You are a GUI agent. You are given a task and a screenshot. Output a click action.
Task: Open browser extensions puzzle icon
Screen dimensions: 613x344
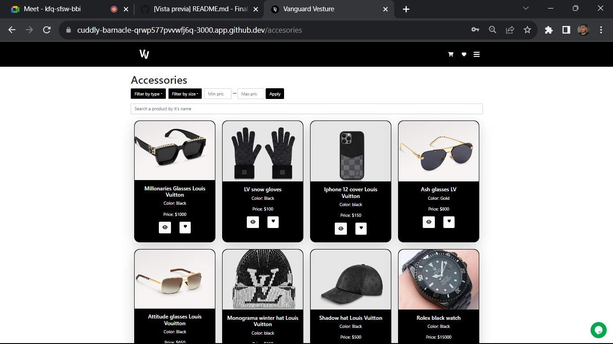(549, 30)
